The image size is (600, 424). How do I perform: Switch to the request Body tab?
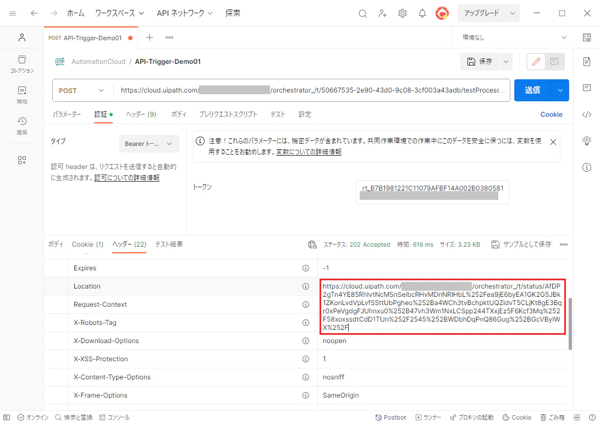[x=178, y=114]
